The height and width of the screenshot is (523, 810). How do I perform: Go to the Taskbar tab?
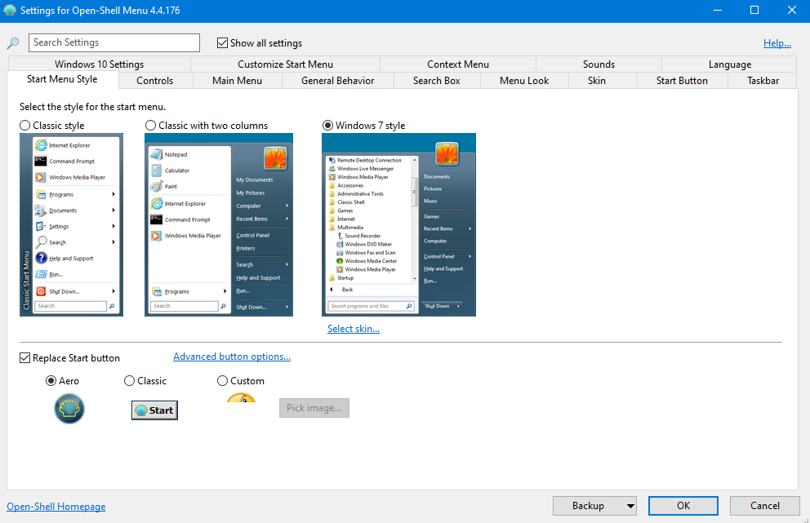(x=763, y=81)
